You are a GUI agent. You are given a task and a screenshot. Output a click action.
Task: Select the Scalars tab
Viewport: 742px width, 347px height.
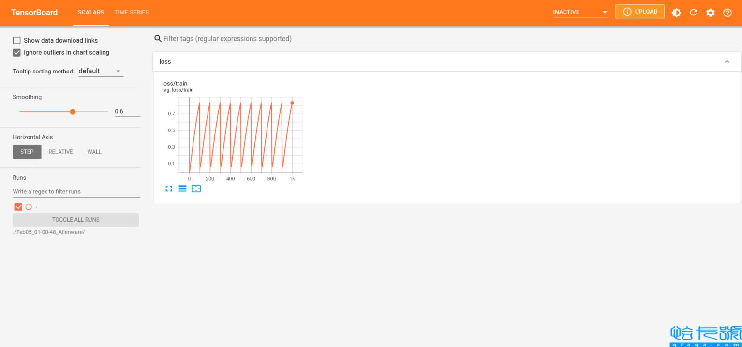click(91, 12)
